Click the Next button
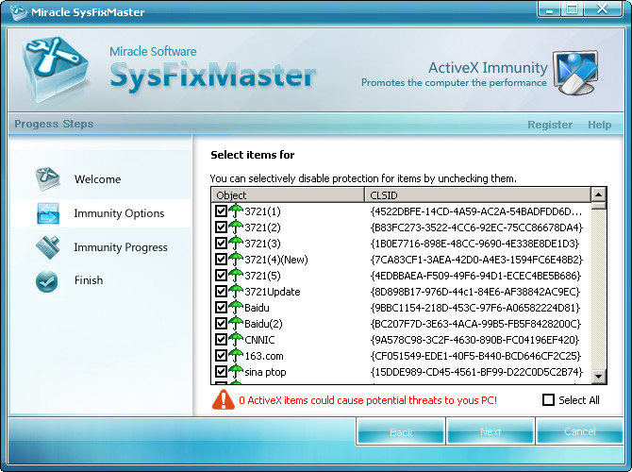This screenshot has width=632, height=472. 491,431
